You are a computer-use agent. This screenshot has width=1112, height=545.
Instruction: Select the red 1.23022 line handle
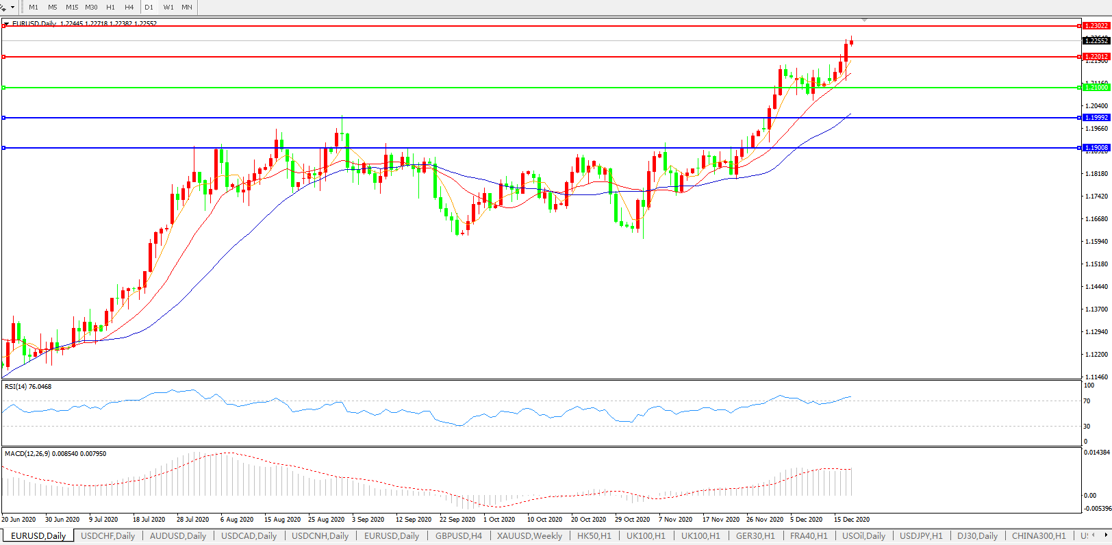(4, 26)
